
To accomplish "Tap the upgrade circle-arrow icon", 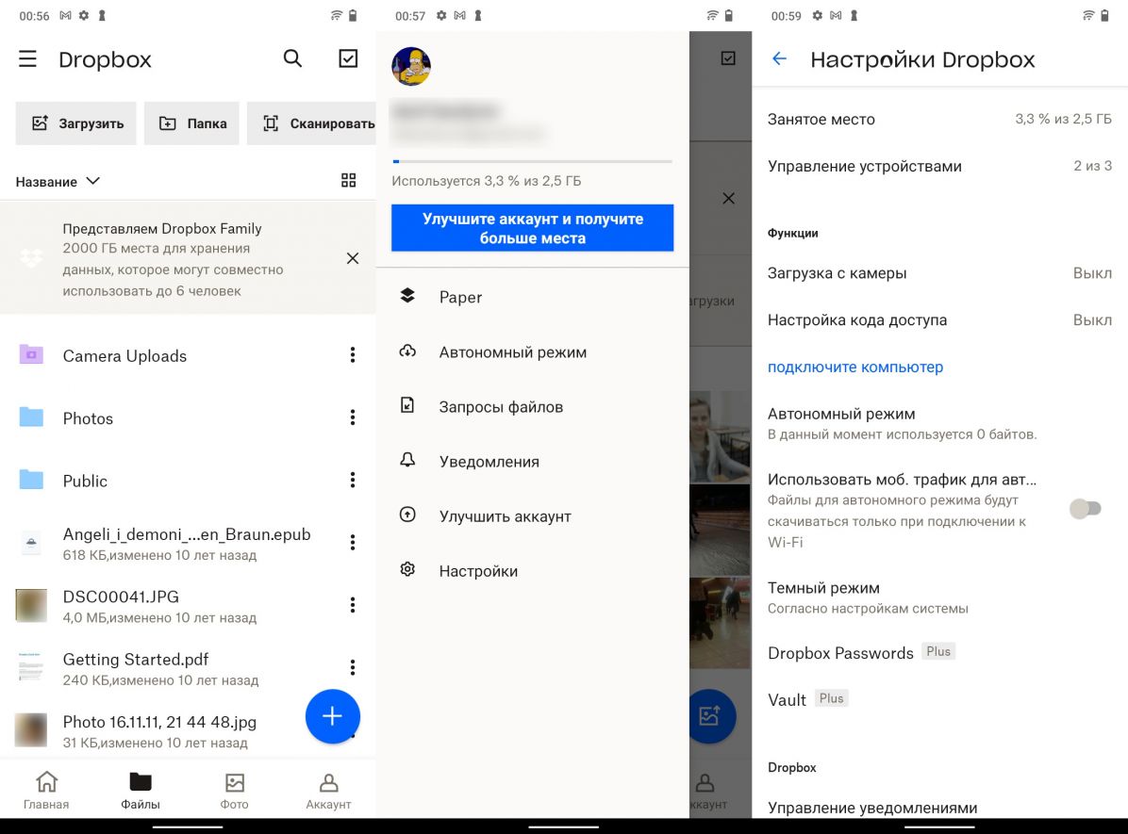I will click(x=407, y=515).
